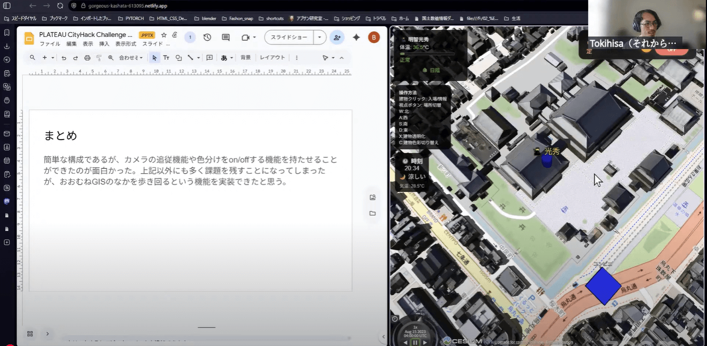Click the shape insert tool
The height and width of the screenshot is (346, 707).
pyautogui.click(x=178, y=58)
